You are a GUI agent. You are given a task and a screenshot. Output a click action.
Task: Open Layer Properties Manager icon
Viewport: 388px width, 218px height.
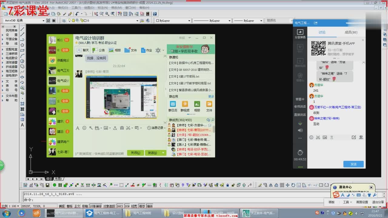pyautogui.click(x=64, y=21)
